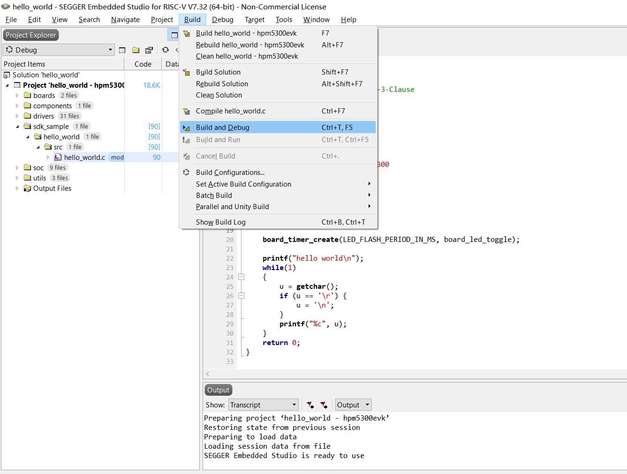627x474 pixels.
Task: Click the soc folder icon
Action: coord(28,167)
